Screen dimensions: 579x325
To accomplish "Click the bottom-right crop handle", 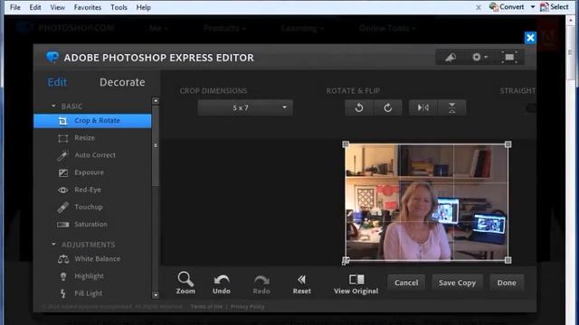I will [508, 260].
